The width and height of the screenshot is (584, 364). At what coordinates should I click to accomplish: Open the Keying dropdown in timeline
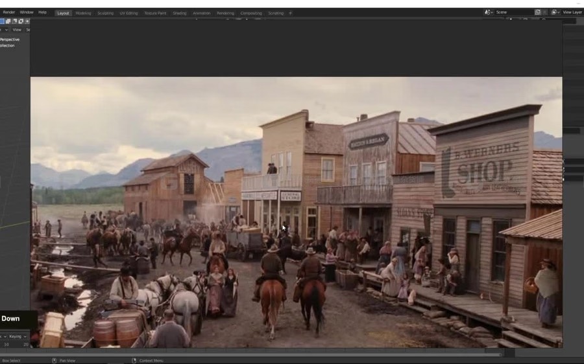pos(17,337)
